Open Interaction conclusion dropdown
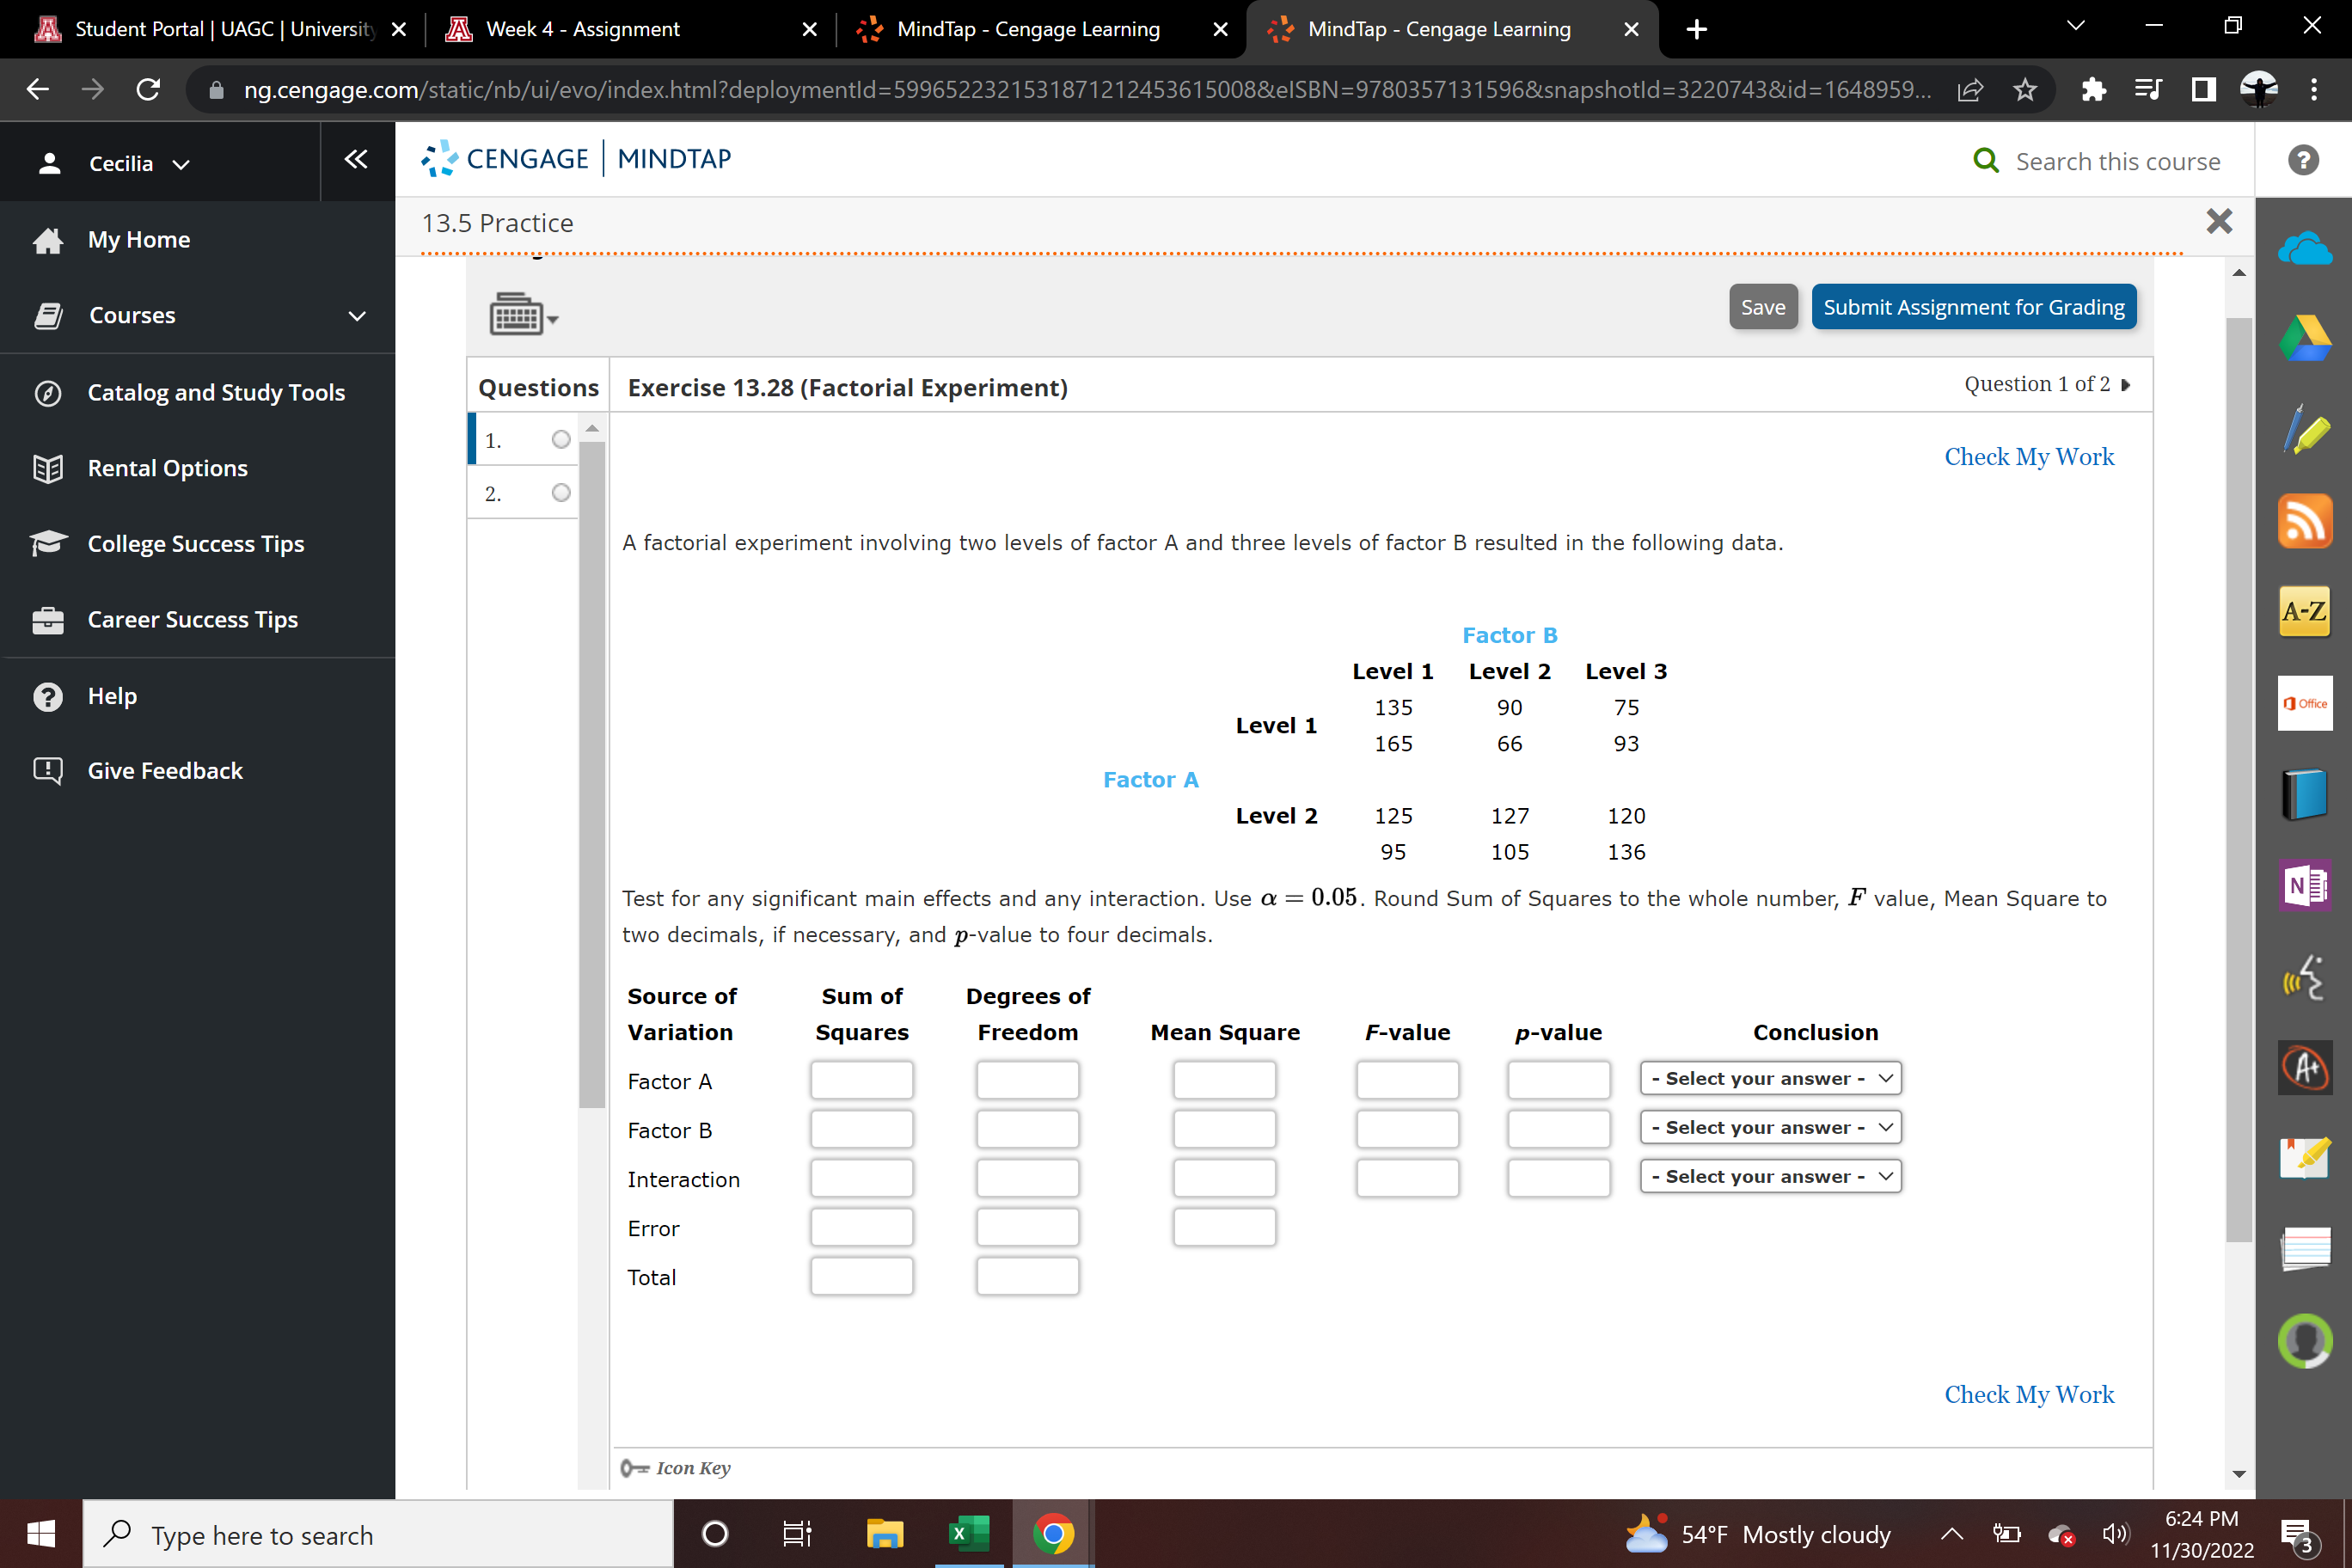This screenshot has height=1568, width=2352. coord(1770,1177)
